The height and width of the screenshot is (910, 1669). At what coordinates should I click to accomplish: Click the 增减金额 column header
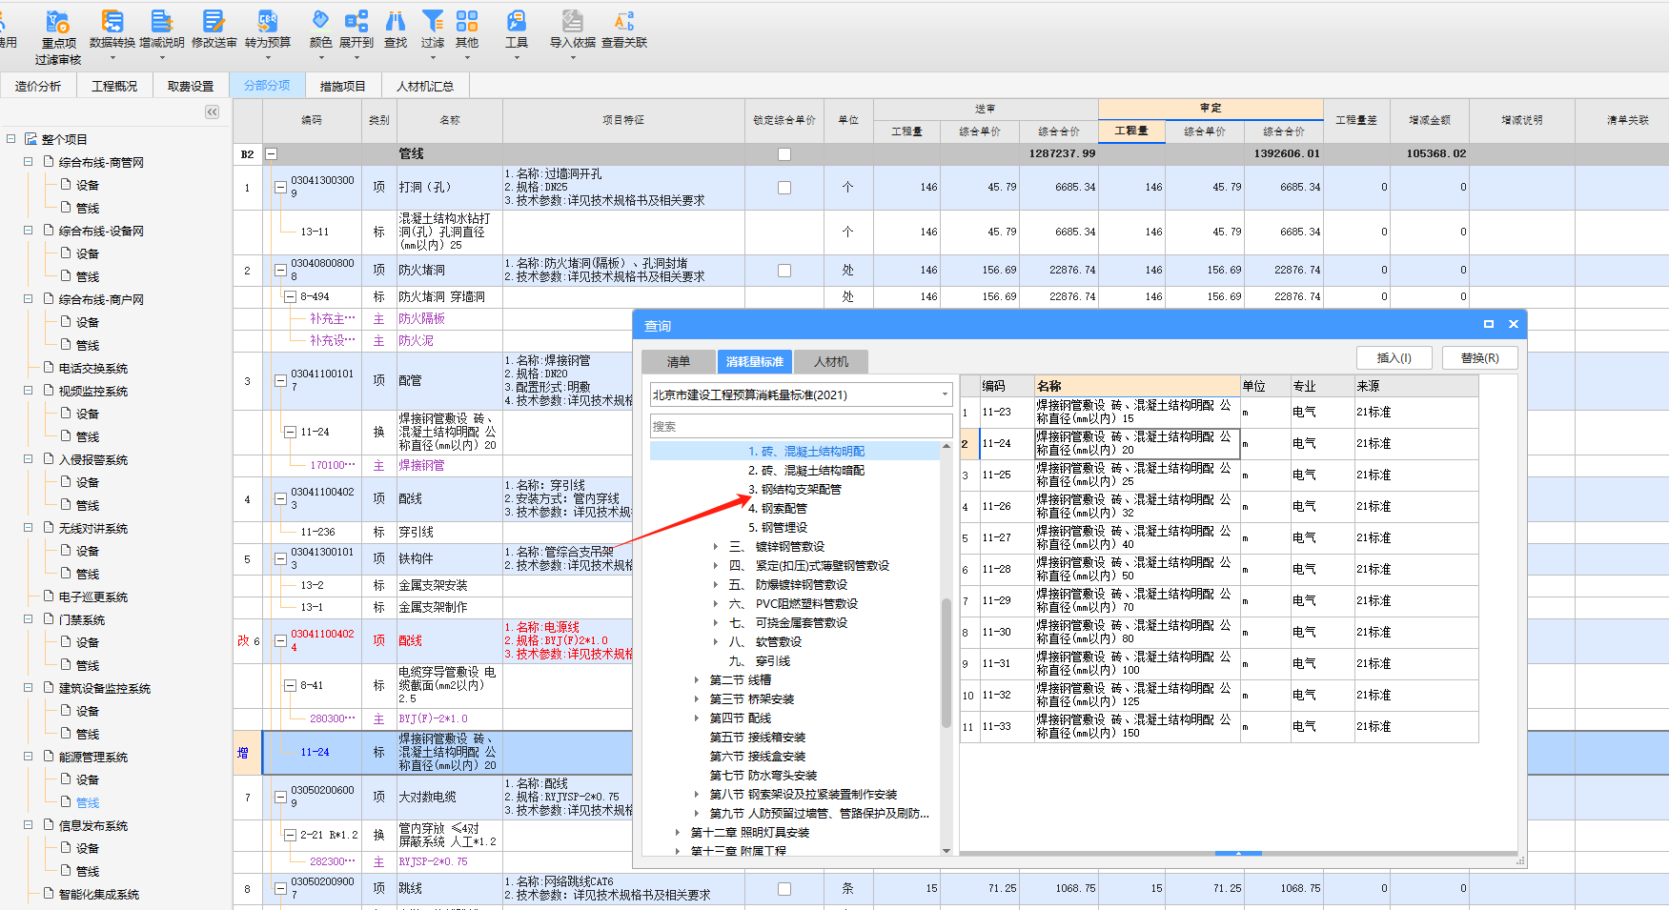(x=1430, y=120)
